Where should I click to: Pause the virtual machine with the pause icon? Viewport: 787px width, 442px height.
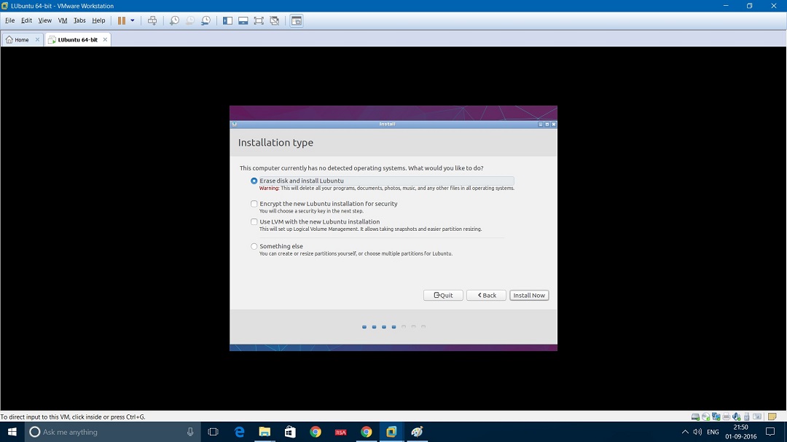click(122, 20)
